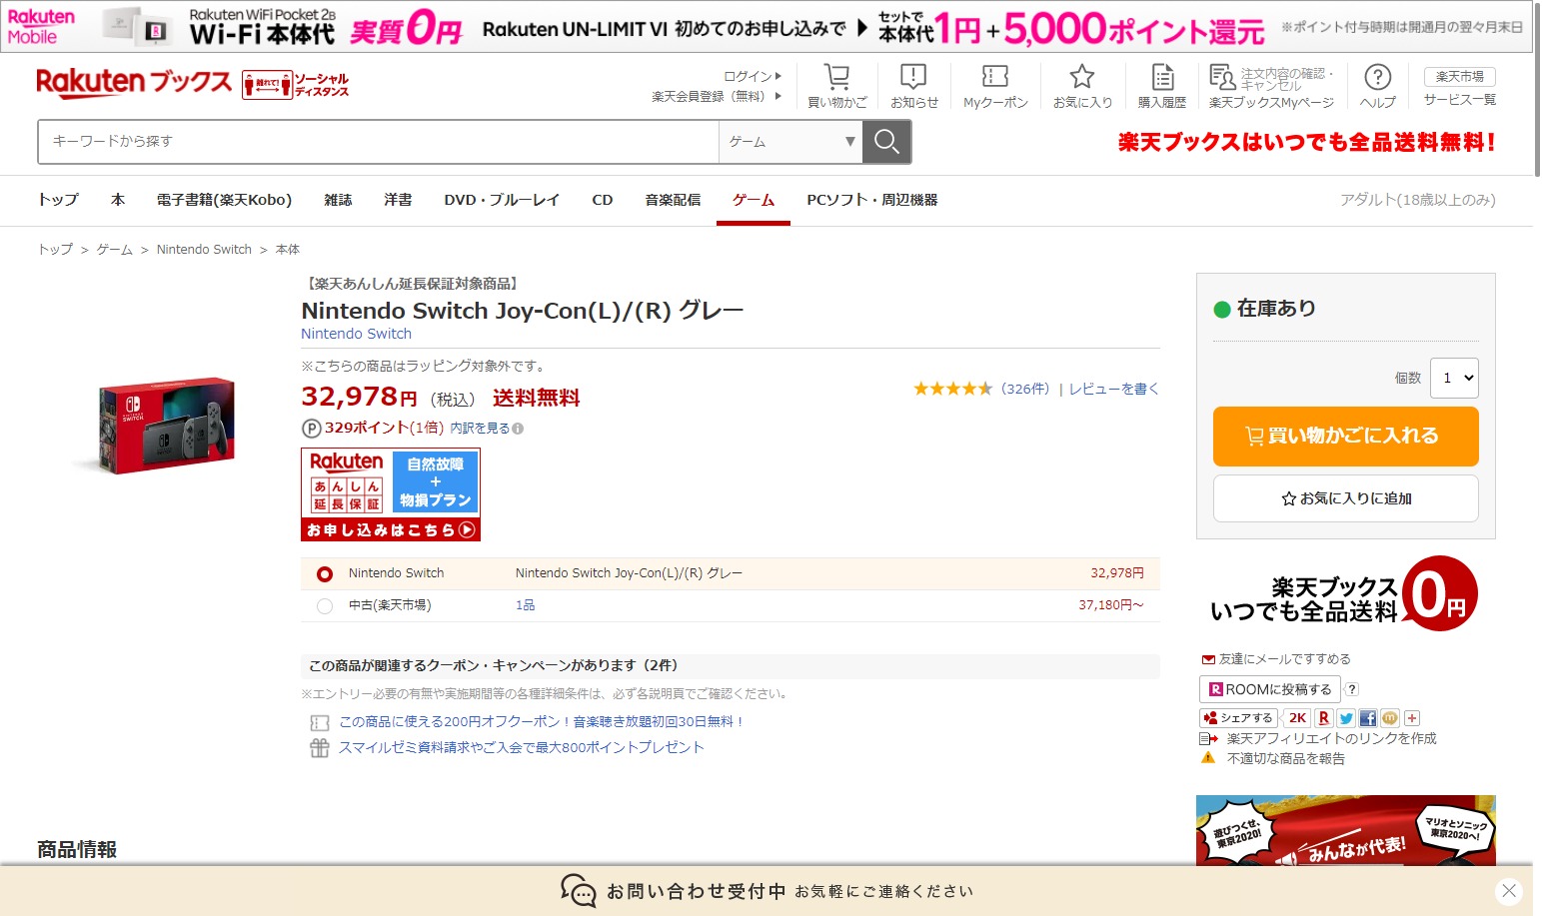
Task: Open the 楽天市場 button at top right
Action: point(1460,77)
